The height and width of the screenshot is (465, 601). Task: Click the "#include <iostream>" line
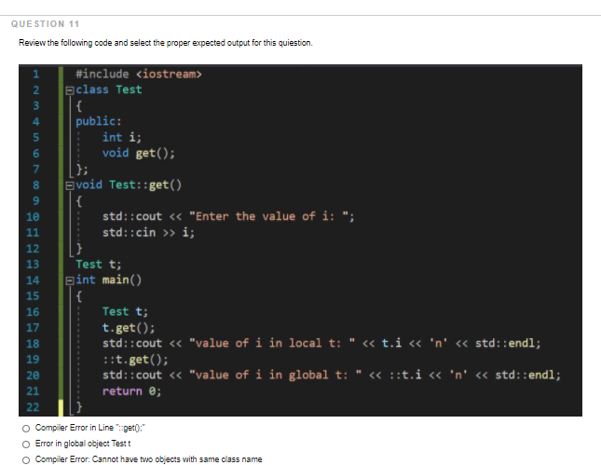click(x=138, y=74)
